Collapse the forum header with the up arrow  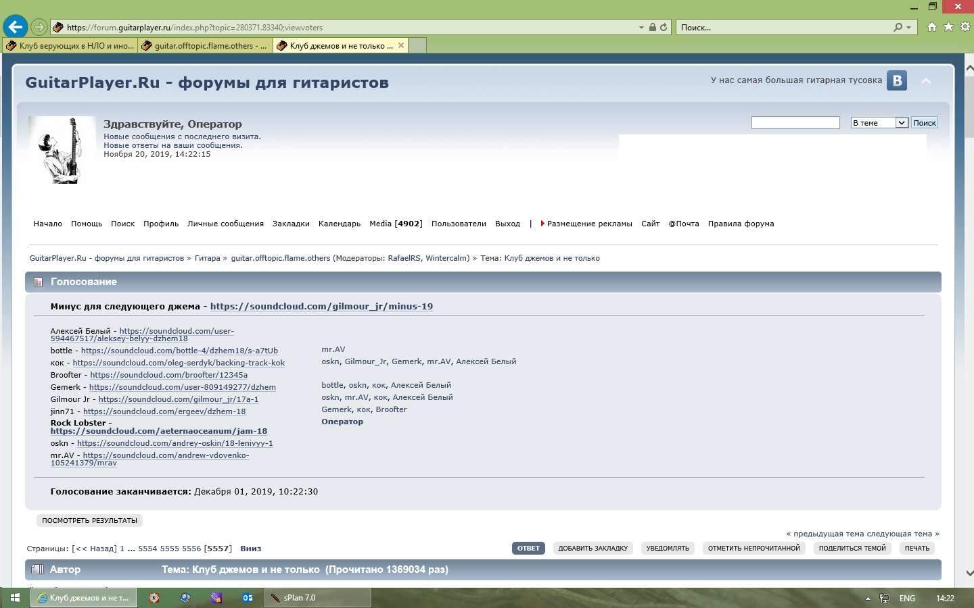(926, 80)
